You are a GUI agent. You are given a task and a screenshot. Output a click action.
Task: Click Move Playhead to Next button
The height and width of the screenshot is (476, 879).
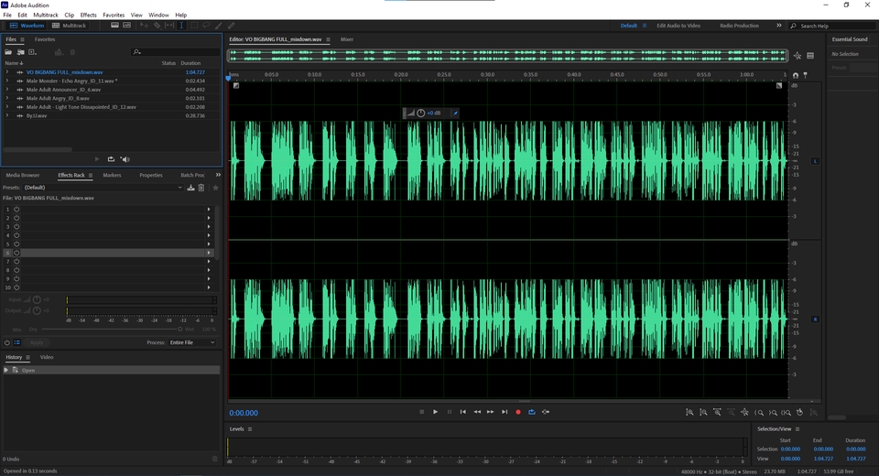504,412
